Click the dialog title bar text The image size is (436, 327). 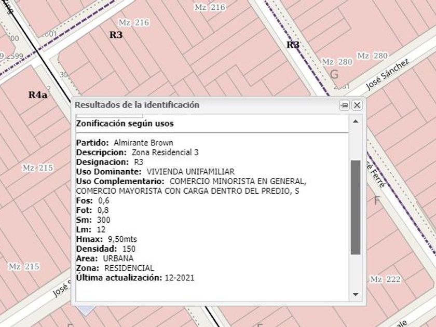(x=137, y=105)
